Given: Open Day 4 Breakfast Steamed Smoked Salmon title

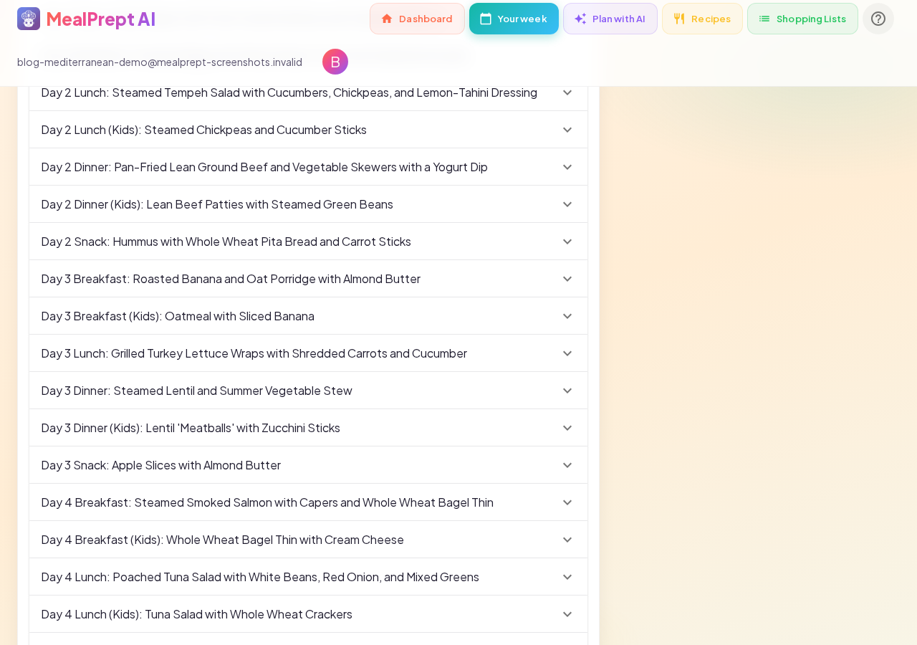Looking at the screenshot, I should pyautogui.click(x=267, y=502).
